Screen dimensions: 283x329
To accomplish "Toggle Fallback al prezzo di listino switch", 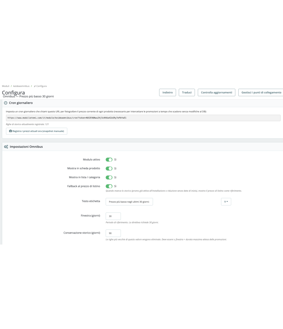I will (109, 186).
